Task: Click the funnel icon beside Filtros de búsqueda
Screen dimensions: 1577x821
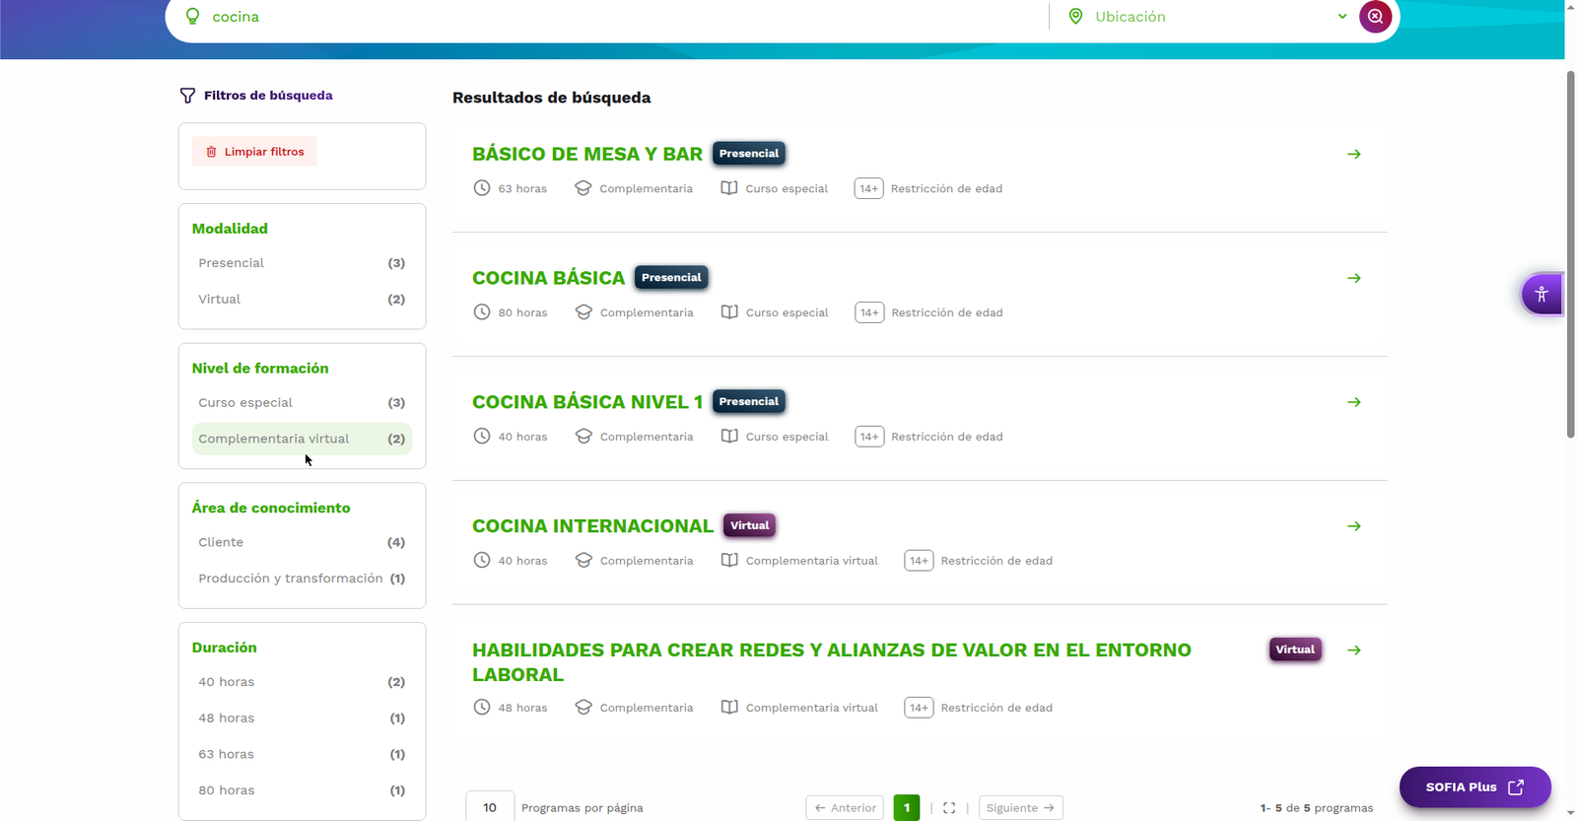Action: 187,96
